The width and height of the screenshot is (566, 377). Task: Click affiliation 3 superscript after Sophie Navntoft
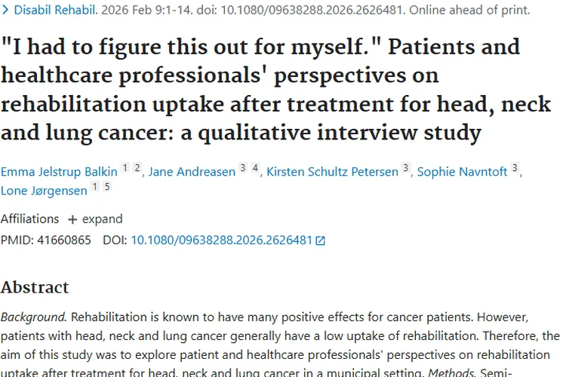515,168
